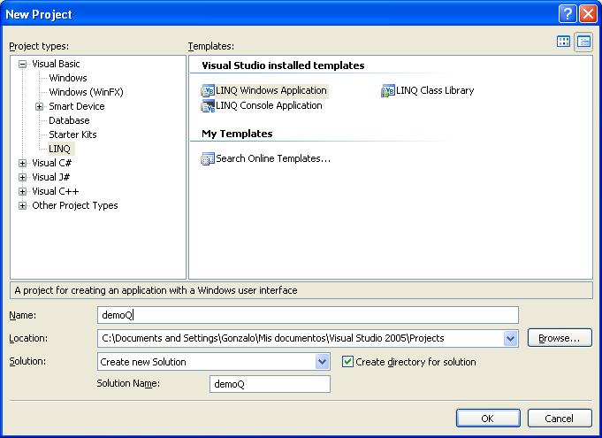Select Windows project type
The image size is (602, 438).
pyautogui.click(x=68, y=78)
